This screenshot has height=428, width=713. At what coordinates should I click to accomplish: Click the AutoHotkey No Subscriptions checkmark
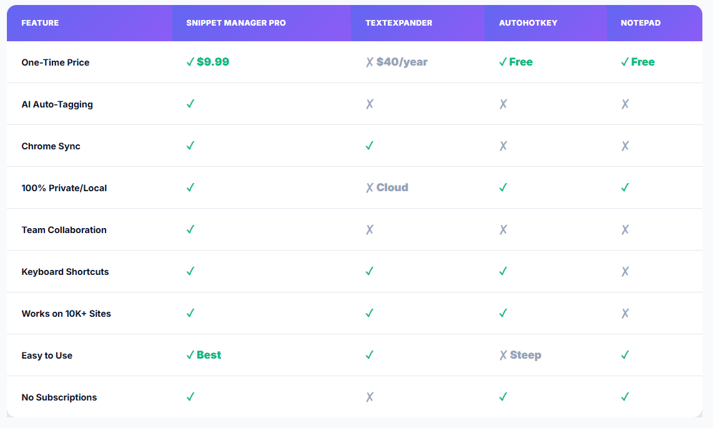pos(503,397)
